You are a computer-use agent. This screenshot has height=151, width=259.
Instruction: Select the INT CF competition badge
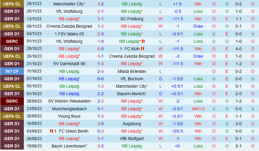[x=12, y=71]
